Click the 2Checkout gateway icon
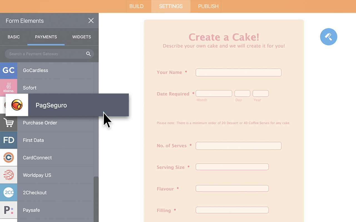 (x=8, y=192)
